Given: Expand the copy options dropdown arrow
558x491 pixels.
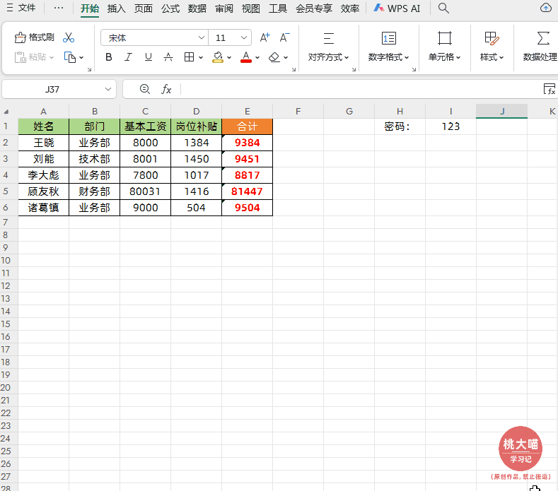Looking at the screenshot, I should (x=81, y=57).
